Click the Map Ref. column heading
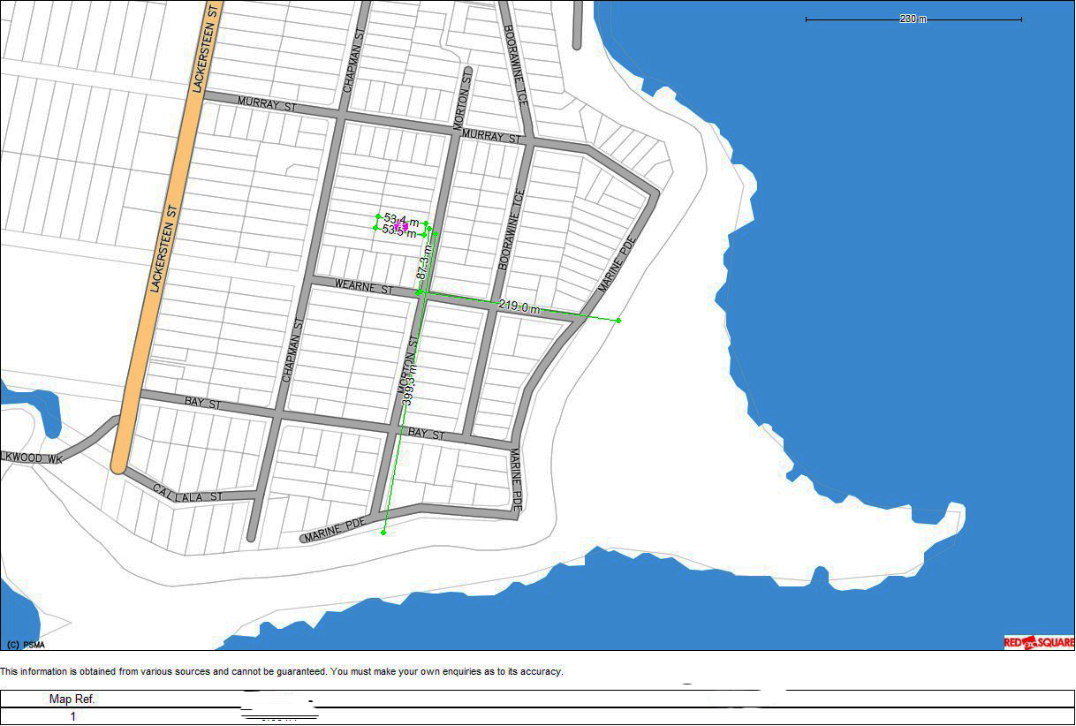 click(73, 698)
